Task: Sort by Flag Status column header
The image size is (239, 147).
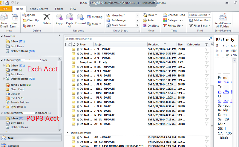Action: pyautogui.click(x=207, y=45)
